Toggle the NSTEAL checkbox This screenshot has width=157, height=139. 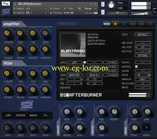pyautogui.click(x=136, y=66)
